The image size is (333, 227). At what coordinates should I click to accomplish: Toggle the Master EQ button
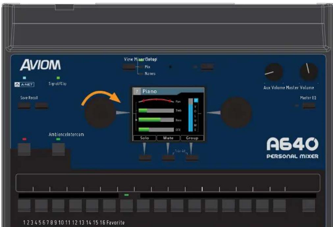[x=309, y=106]
